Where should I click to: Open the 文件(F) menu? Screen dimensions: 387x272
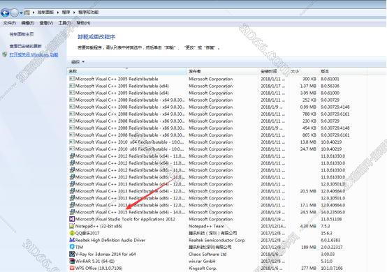coord(10,23)
